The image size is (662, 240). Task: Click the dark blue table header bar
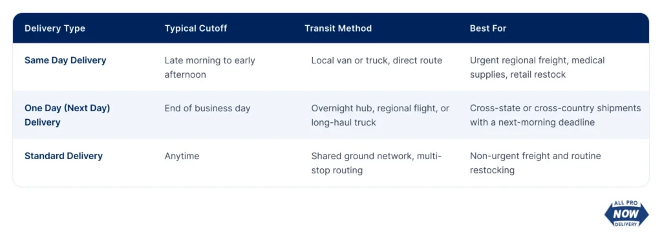pyautogui.click(x=331, y=28)
